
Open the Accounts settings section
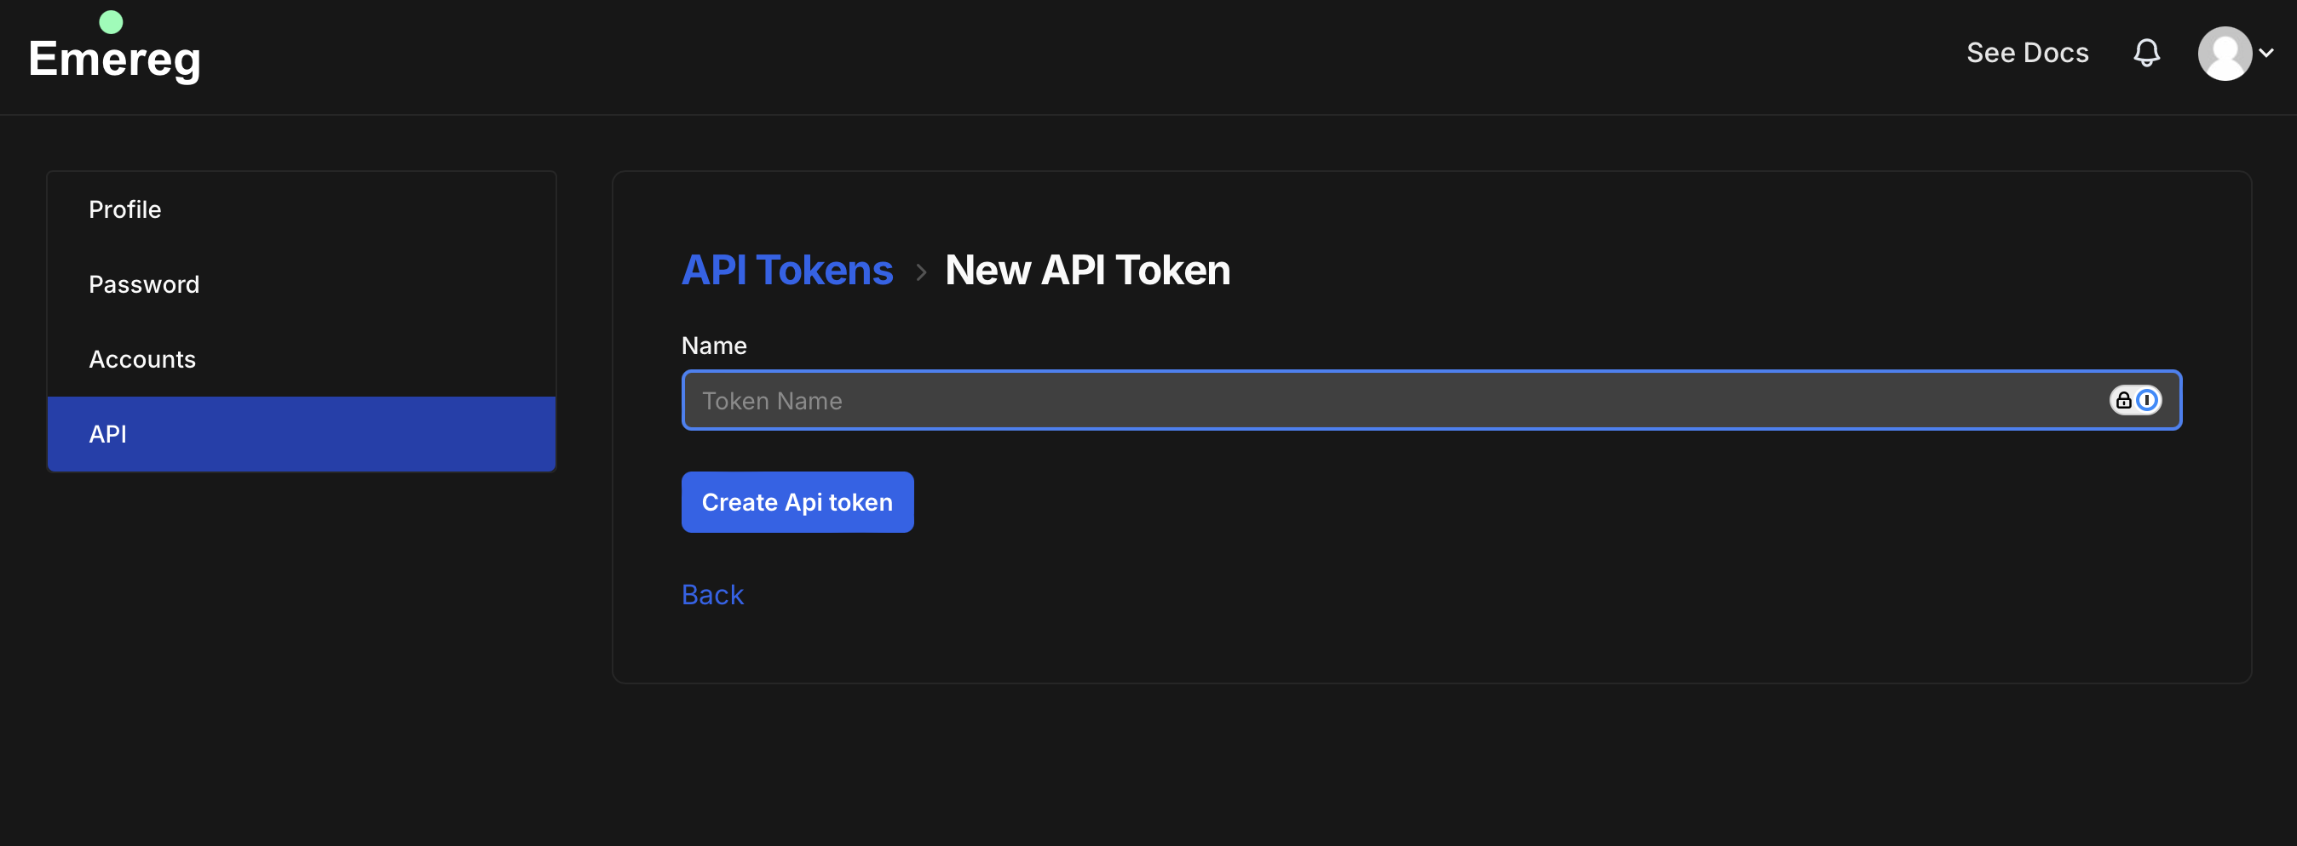(x=141, y=359)
